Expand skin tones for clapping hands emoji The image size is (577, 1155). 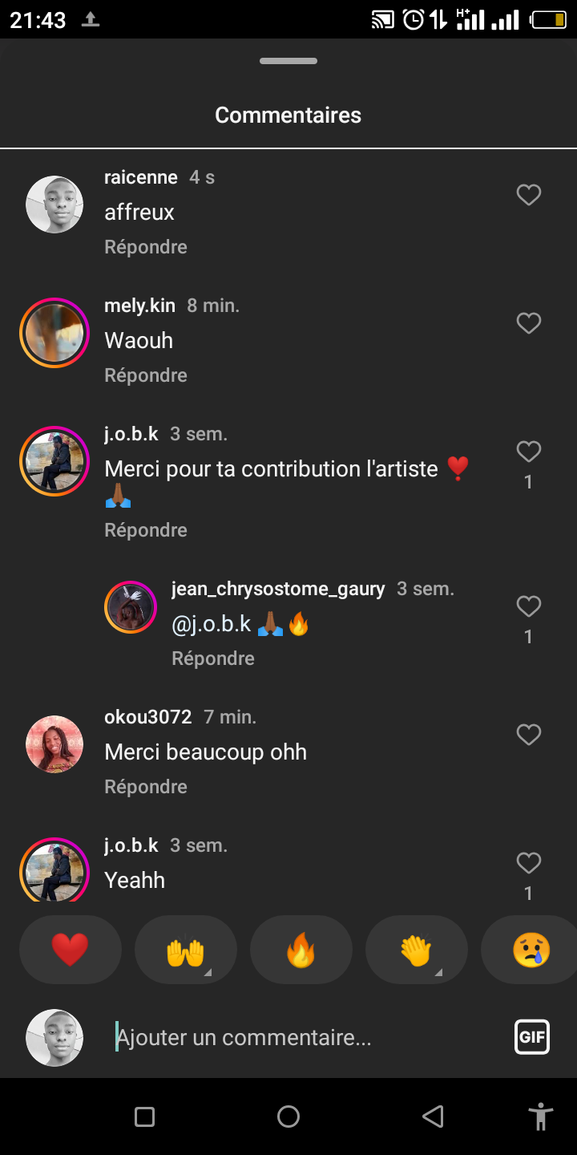[x=438, y=972]
